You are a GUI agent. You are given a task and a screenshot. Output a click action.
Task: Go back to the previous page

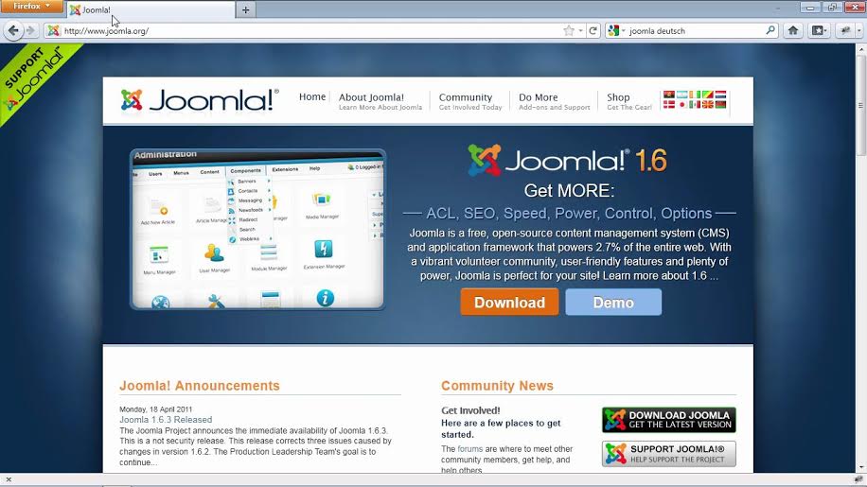(x=13, y=31)
